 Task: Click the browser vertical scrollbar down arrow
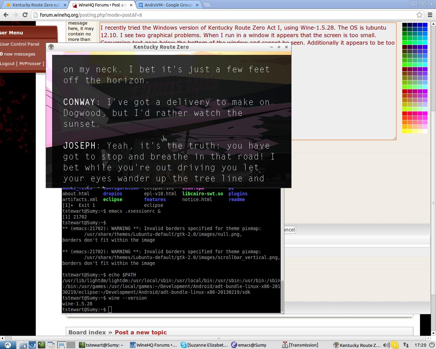pyautogui.click(x=433, y=333)
